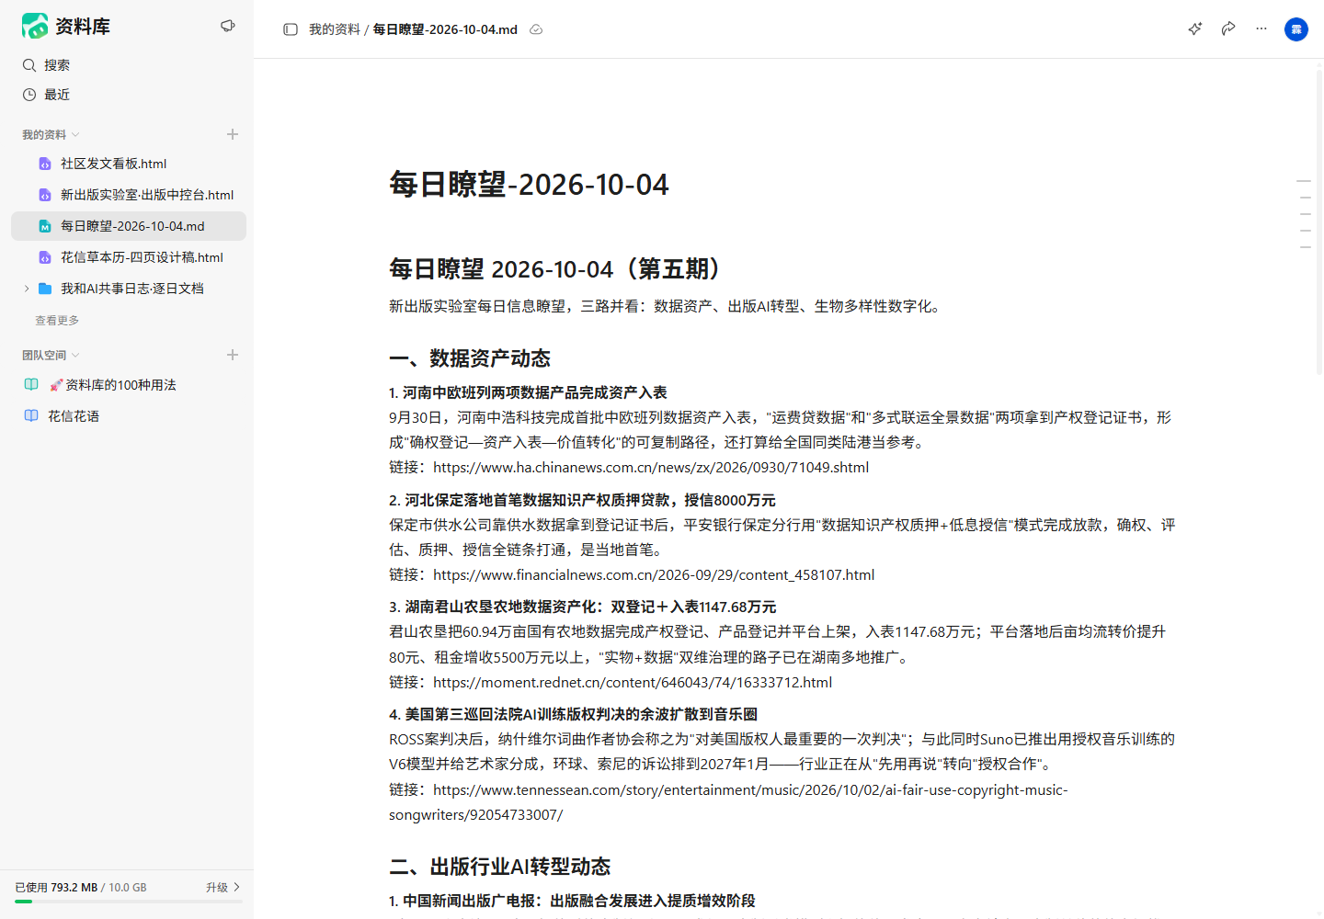Add a new 团队空间 with plus icon
Screen dimensions: 1324x919
click(233, 355)
